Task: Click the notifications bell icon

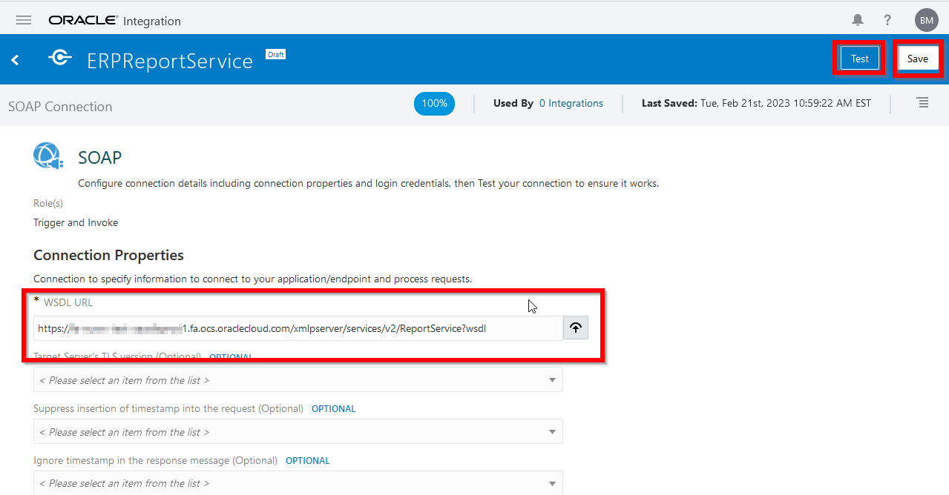Action: (858, 20)
